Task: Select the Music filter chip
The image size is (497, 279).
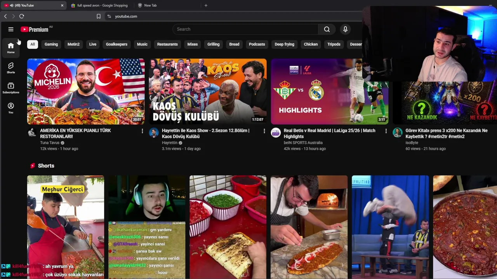Action: tap(142, 44)
